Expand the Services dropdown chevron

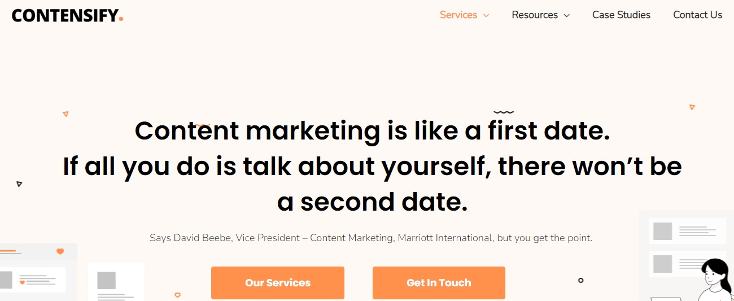tap(486, 16)
